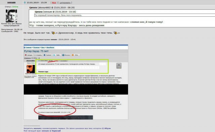This screenshot has height=132, width=215.
Task: Click the 'Сообщений: 1982' line
Action: coord(10,31)
